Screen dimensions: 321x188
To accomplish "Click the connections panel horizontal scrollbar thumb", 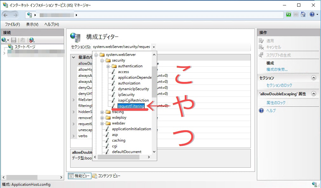I will [22, 177].
